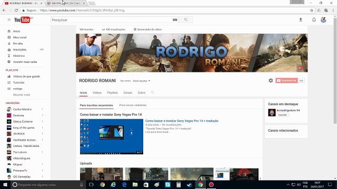The image size is (337, 189).
Task: Open Sony Vegas Pro 14 video title
Action: tap(182, 121)
